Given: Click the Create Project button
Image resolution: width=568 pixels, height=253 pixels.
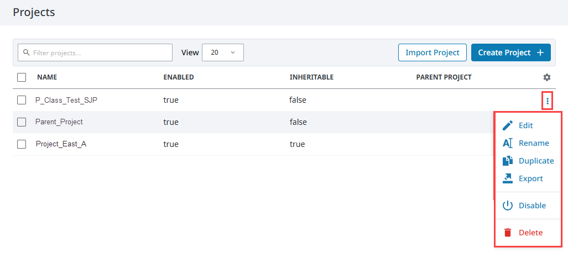Looking at the screenshot, I should pos(510,52).
